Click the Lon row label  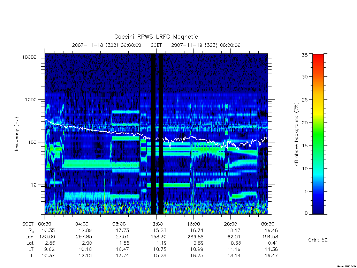click(x=29, y=237)
